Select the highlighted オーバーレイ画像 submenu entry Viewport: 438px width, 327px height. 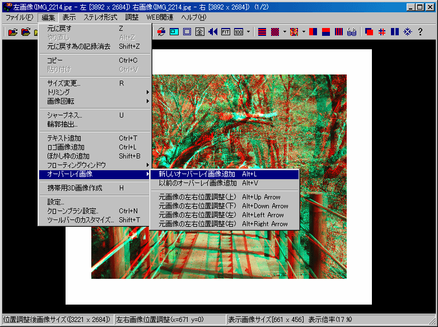click(x=95, y=174)
